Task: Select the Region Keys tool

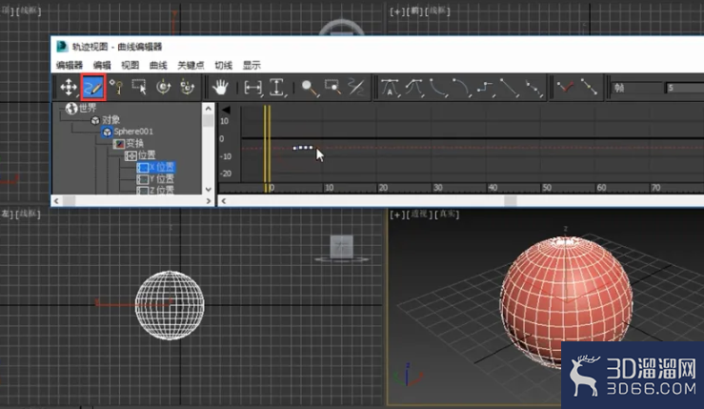Action: 139,87
